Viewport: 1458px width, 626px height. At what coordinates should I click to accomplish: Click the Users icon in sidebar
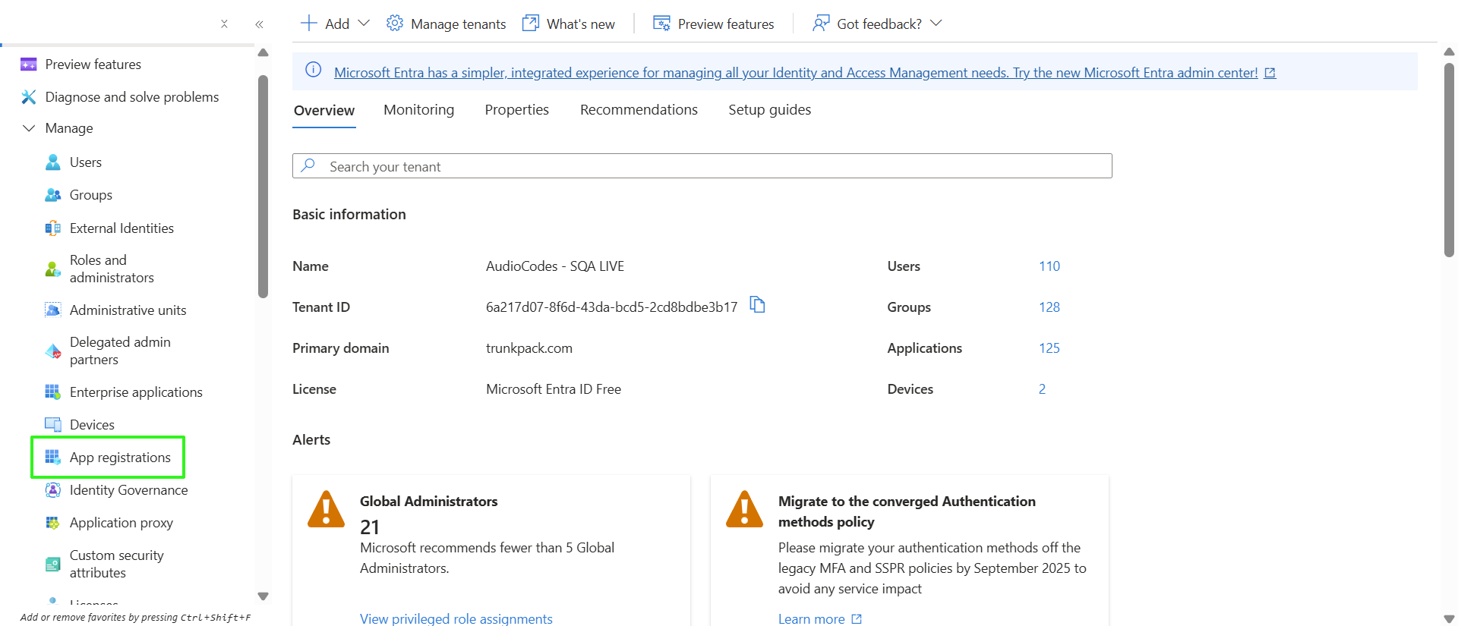[52, 162]
